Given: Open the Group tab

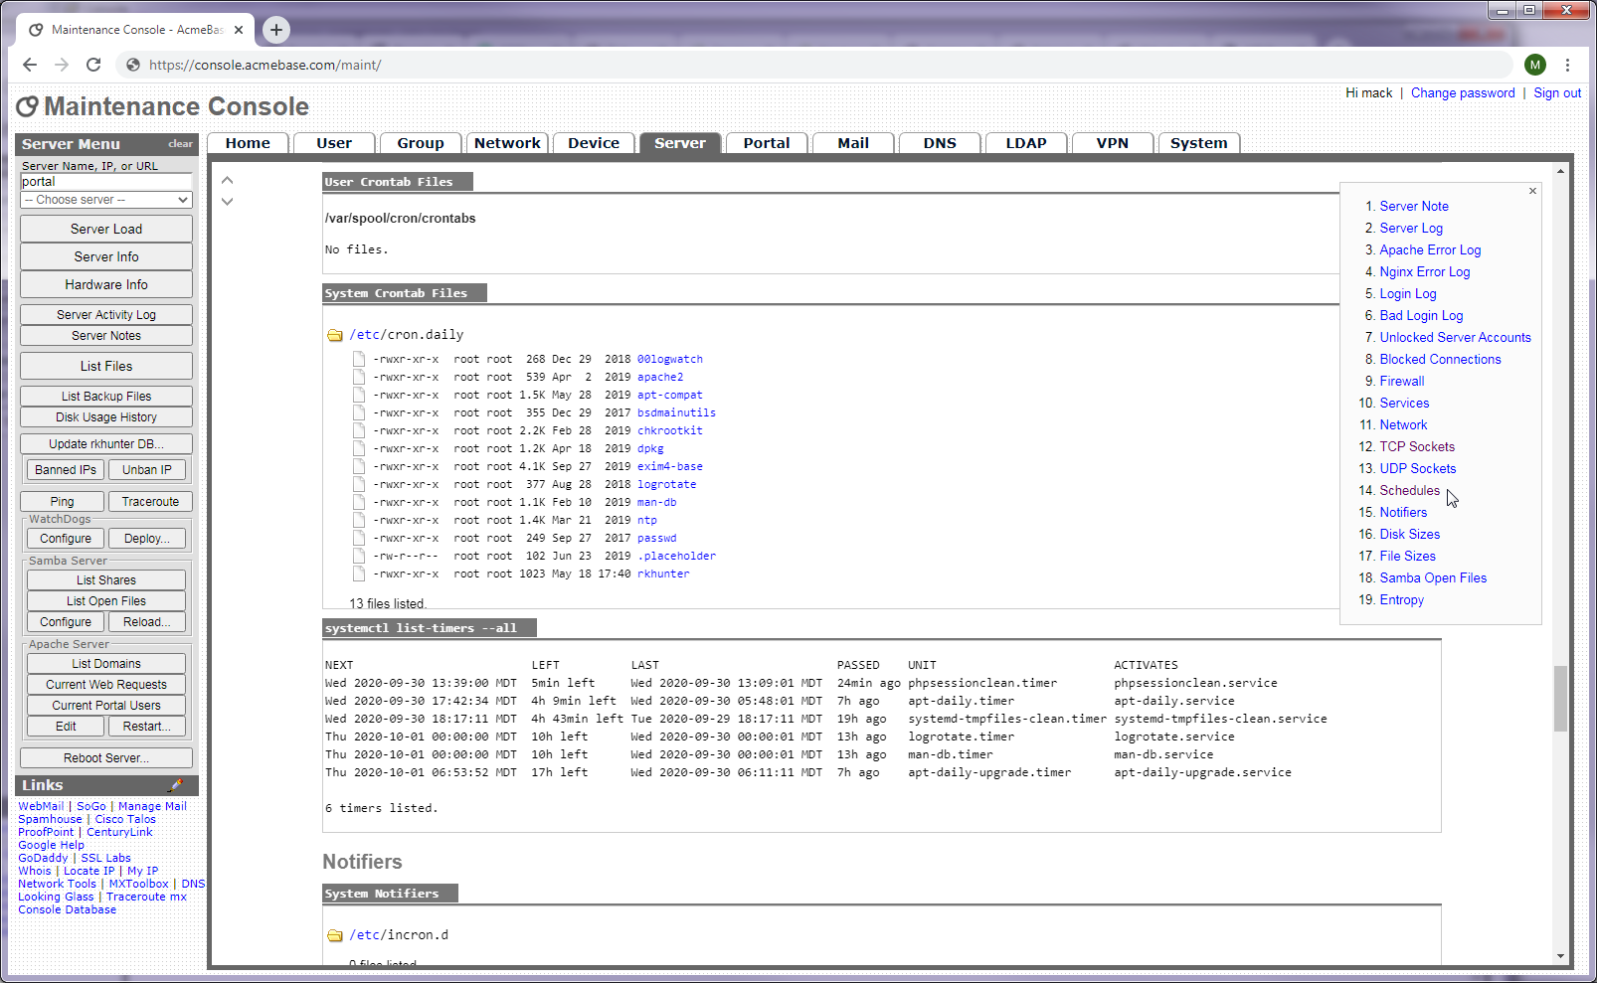Looking at the screenshot, I should pyautogui.click(x=421, y=143).
